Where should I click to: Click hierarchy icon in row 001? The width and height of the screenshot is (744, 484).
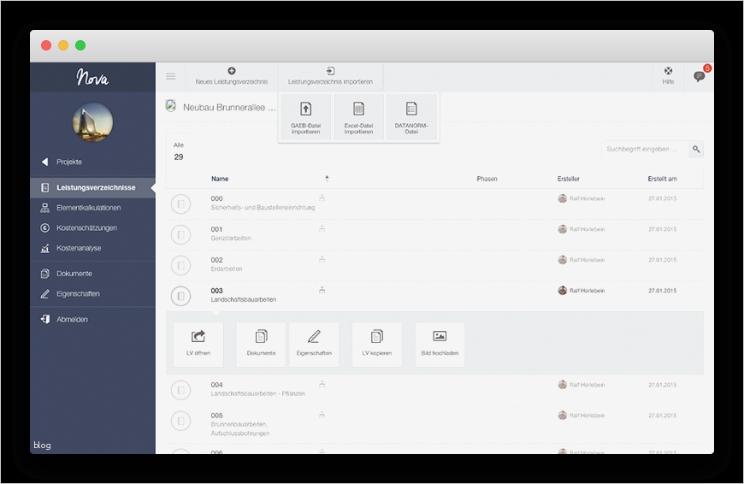coord(322,228)
